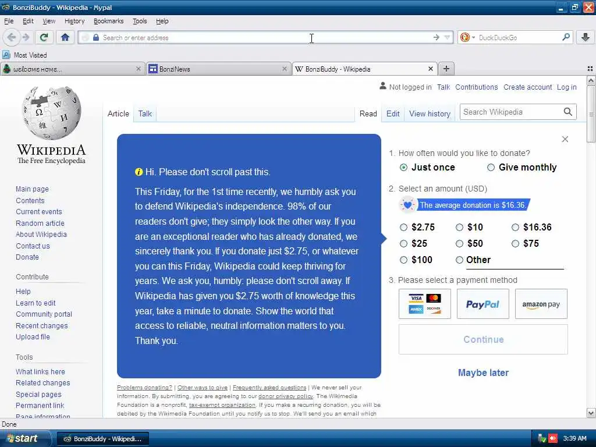Click the page scrollbar down arrow
Screen dimensions: 596x447
(591, 413)
